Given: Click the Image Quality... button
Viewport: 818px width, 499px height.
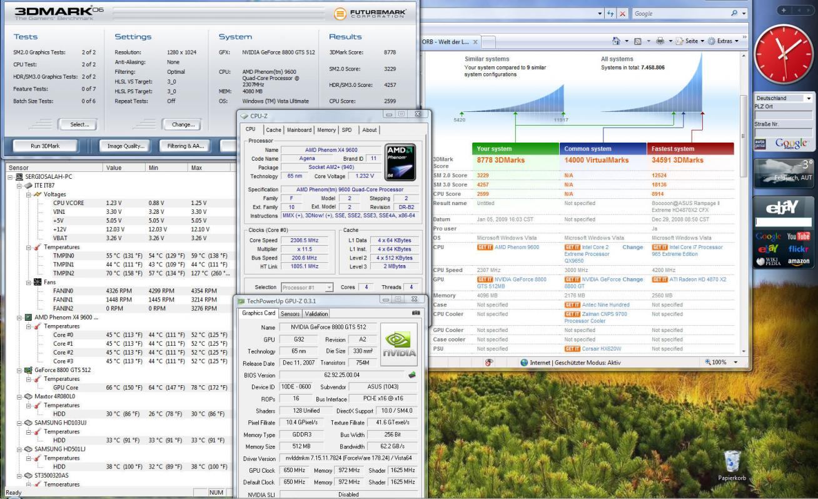Looking at the screenshot, I should pos(125,146).
